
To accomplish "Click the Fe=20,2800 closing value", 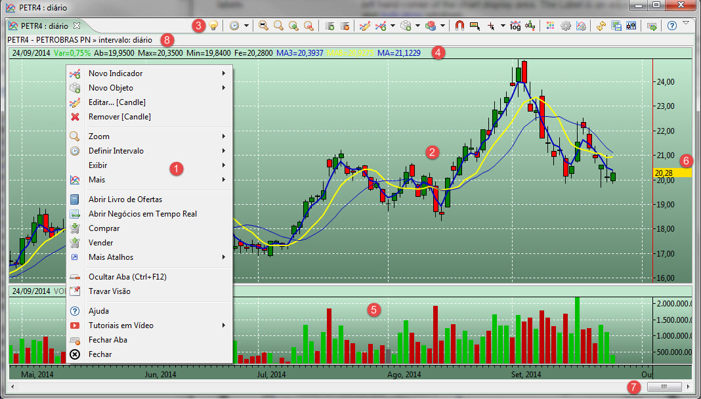I will [x=253, y=53].
